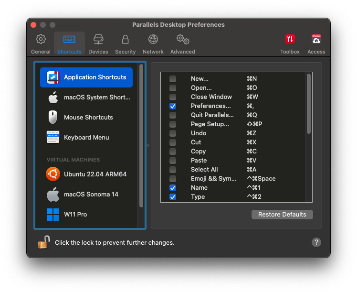Click the Restore Defaults button

(282, 215)
